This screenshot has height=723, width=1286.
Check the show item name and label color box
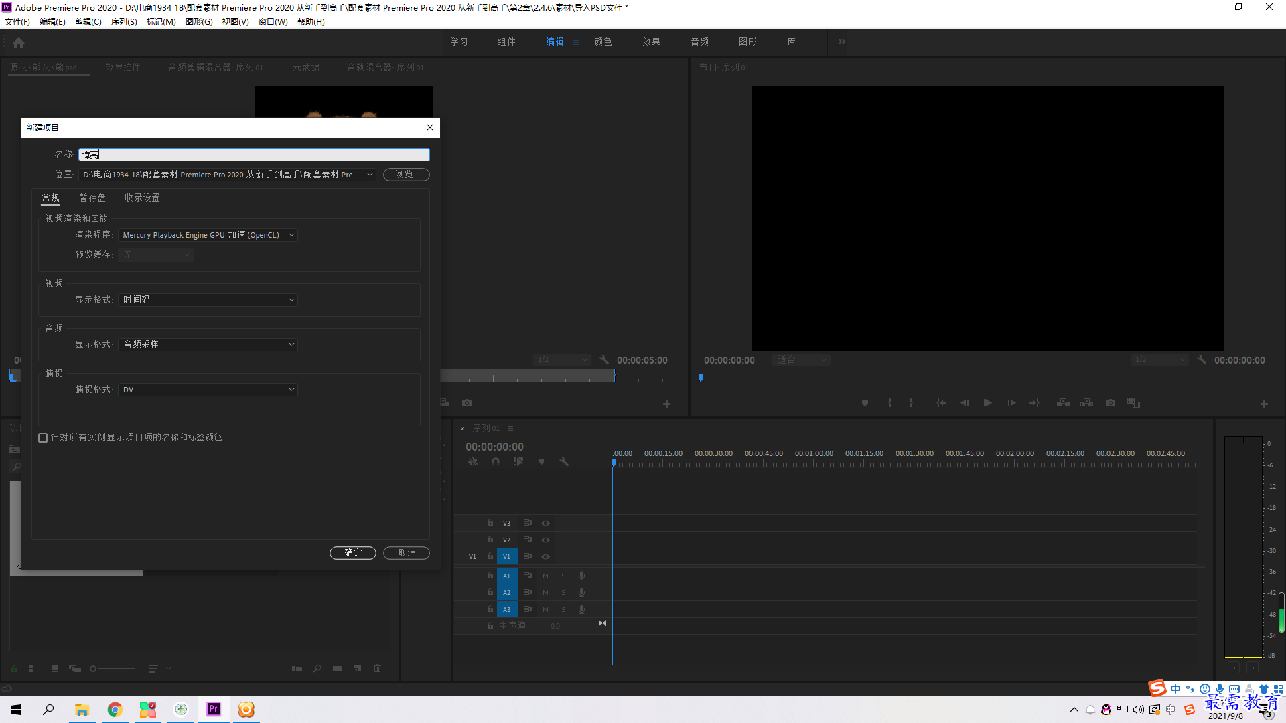click(x=43, y=438)
